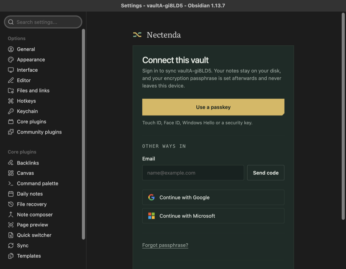Click the Note composer merge icon
Viewport: 346px width, 269px height.
11,215
